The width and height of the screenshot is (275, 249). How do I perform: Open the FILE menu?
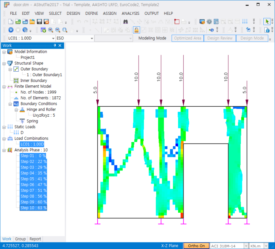13,13
